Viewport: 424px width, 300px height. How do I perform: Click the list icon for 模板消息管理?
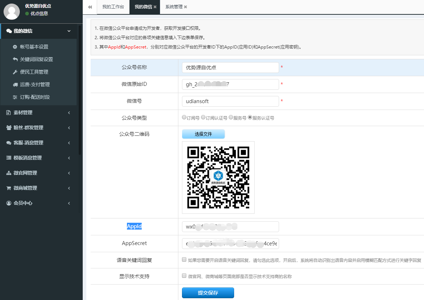coord(9,158)
